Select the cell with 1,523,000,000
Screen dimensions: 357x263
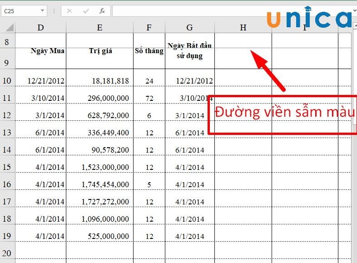pyautogui.click(x=100, y=164)
